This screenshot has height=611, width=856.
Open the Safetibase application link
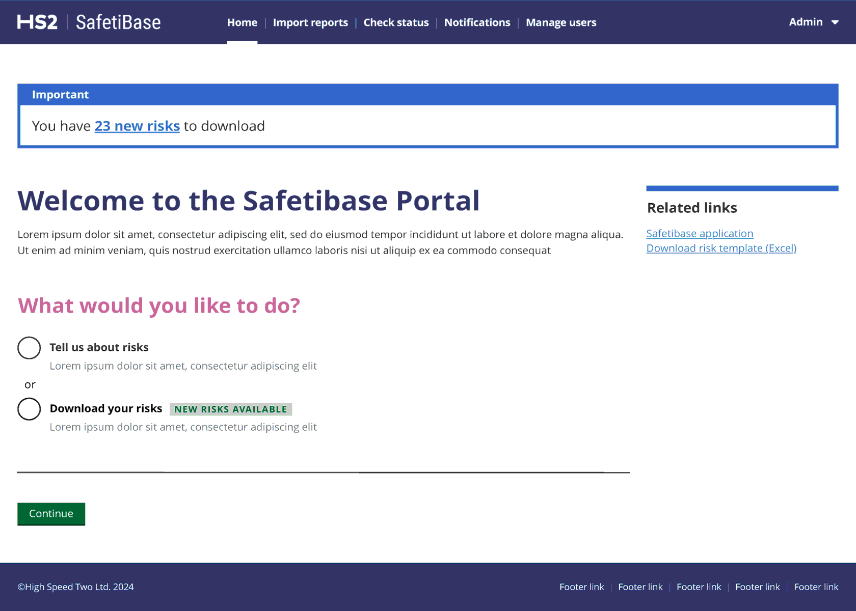pyautogui.click(x=700, y=233)
